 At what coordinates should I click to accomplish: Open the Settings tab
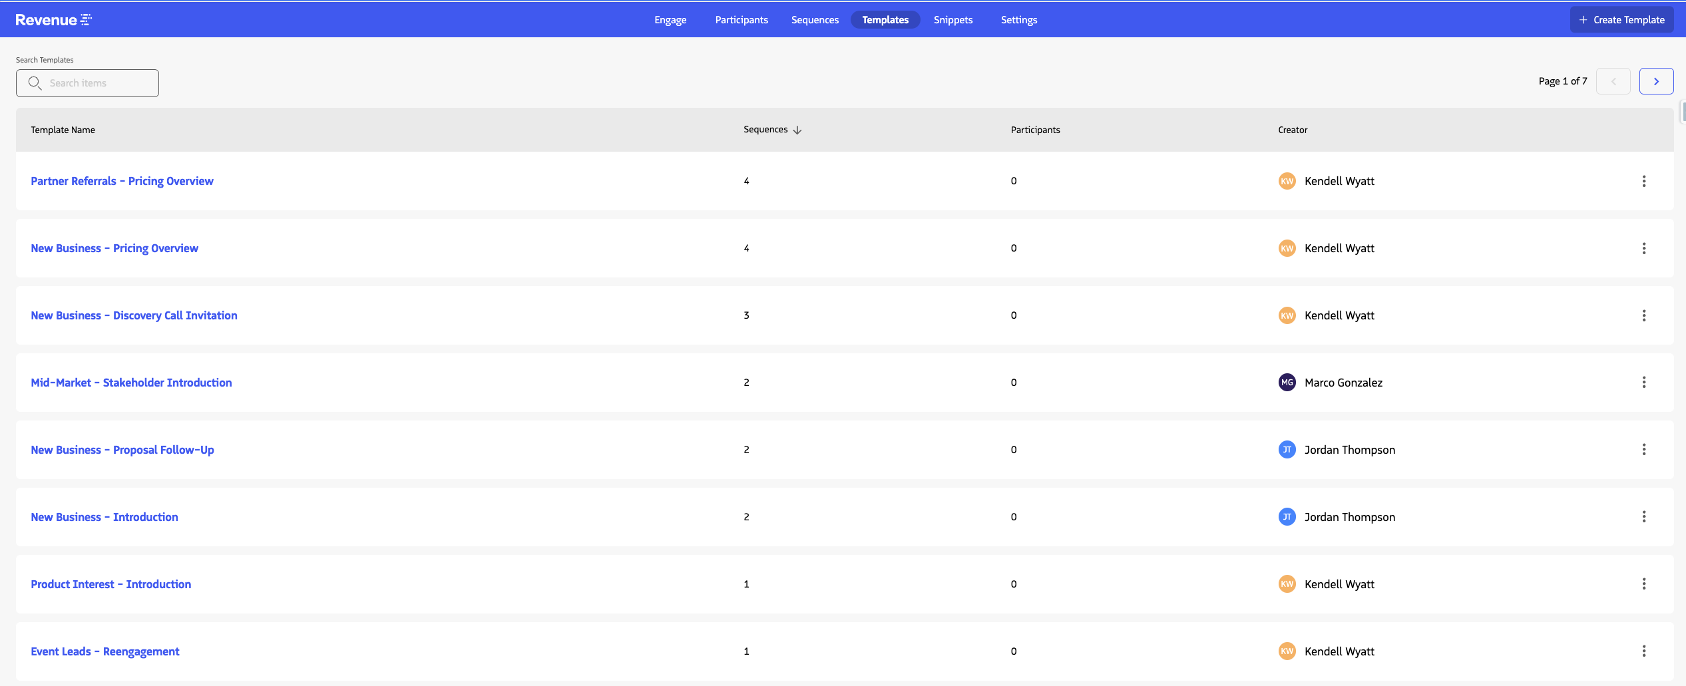(1018, 20)
